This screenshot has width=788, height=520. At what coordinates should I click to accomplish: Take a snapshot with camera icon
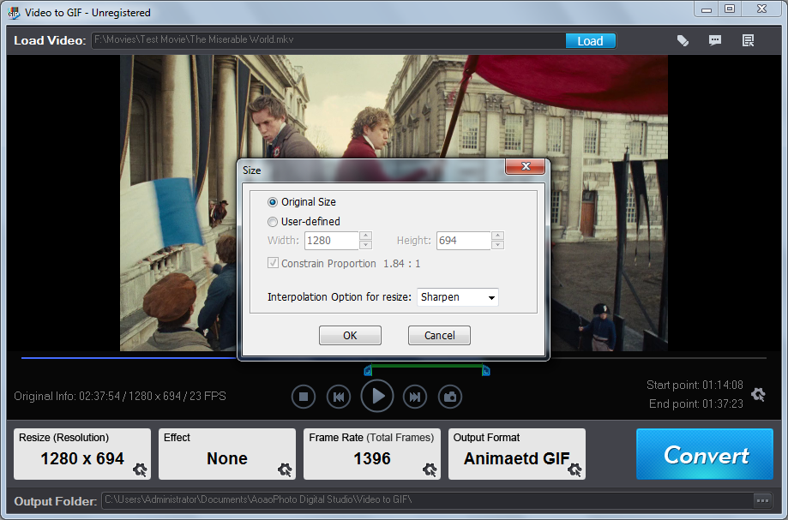point(450,397)
